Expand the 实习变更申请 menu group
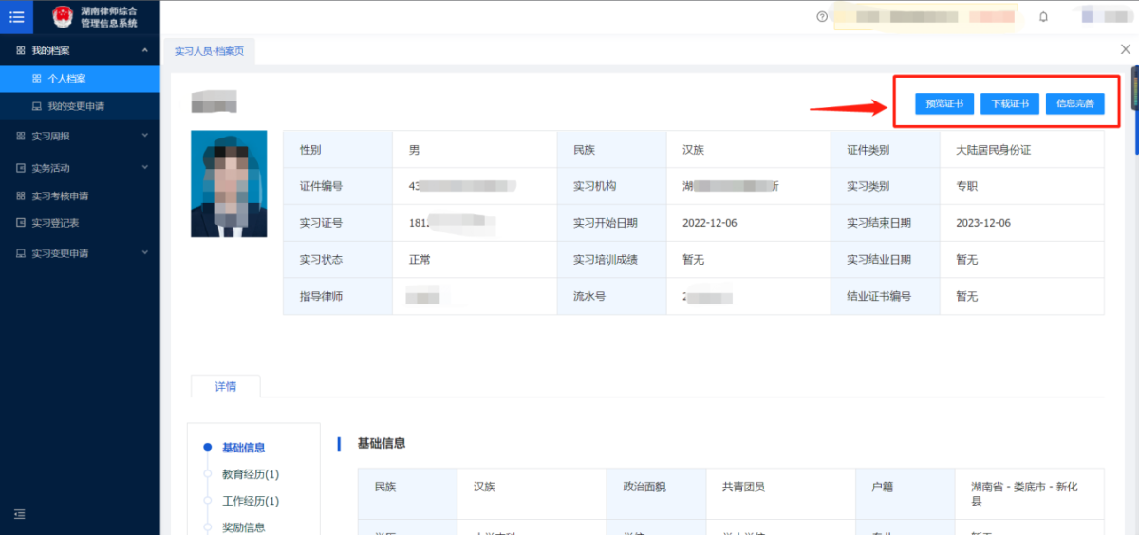Image resolution: width=1139 pixels, height=535 pixels. pos(144,253)
